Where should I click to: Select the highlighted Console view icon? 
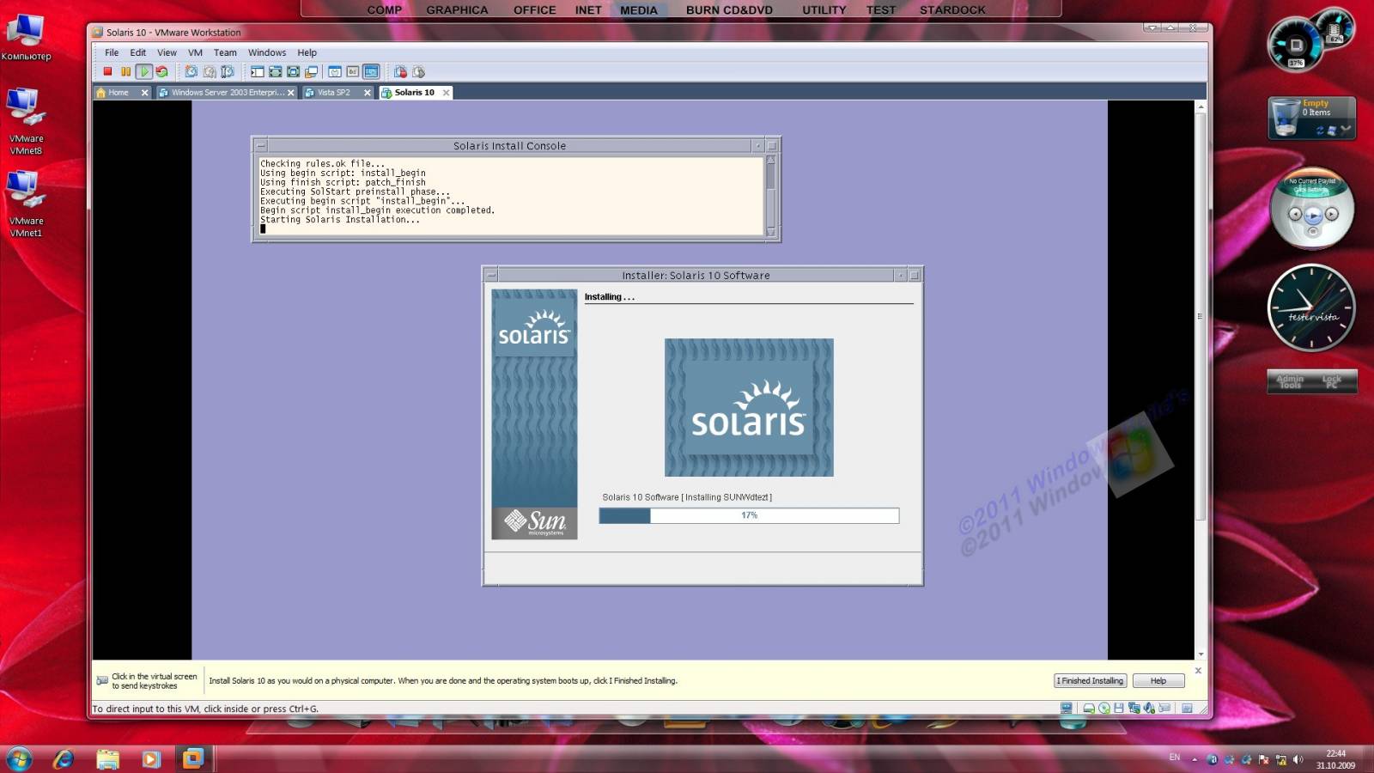pyautogui.click(x=371, y=72)
